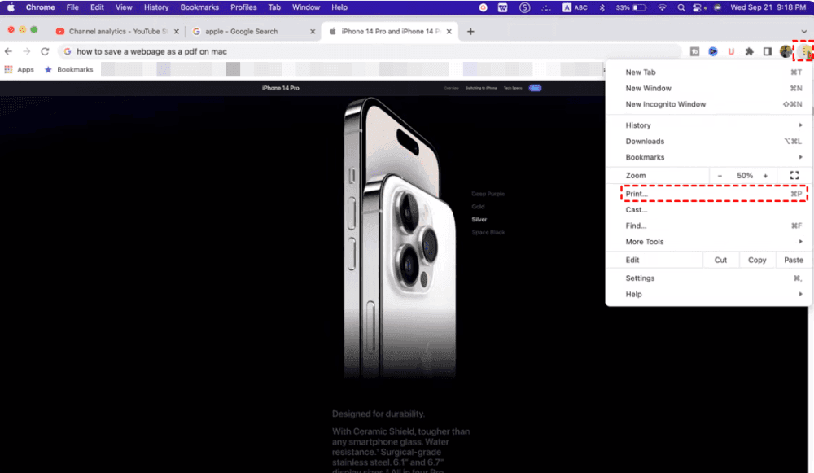This screenshot has height=473, width=814.
Task: Click the gray 'fb' extension icon
Action: click(x=694, y=51)
